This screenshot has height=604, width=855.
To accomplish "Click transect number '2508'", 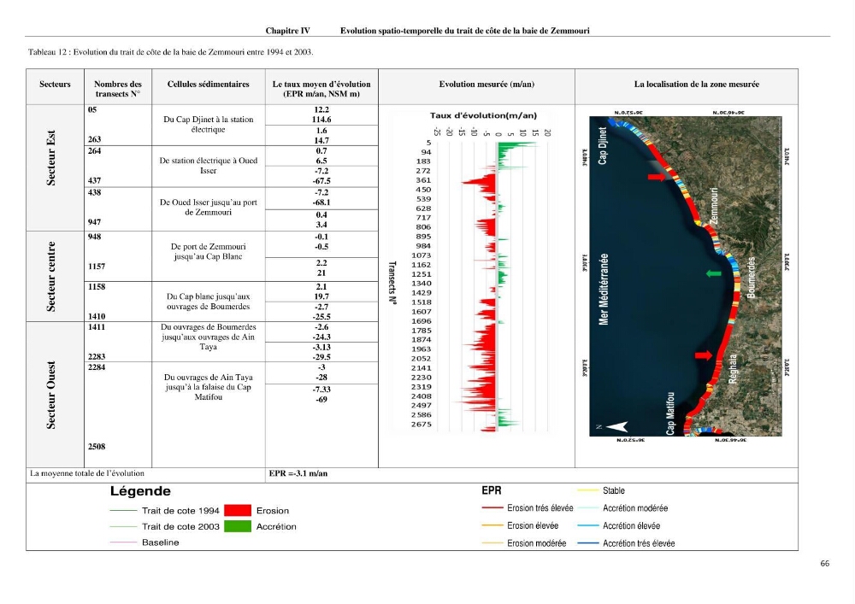I will coord(97,447).
